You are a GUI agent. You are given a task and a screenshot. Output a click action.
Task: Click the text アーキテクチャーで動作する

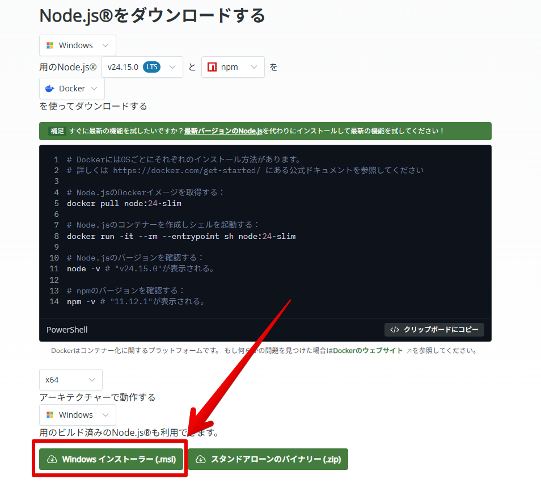click(98, 397)
